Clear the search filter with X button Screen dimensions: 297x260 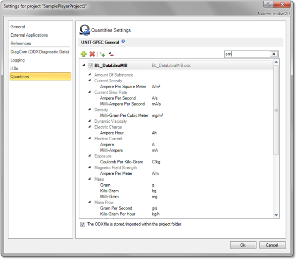273,54
